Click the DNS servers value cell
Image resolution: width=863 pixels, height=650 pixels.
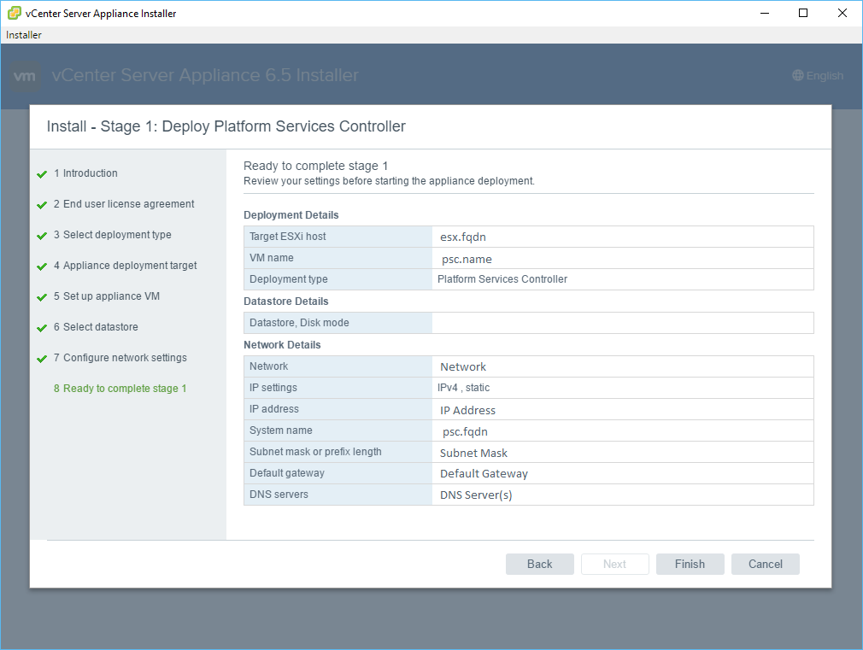click(476, 495)
